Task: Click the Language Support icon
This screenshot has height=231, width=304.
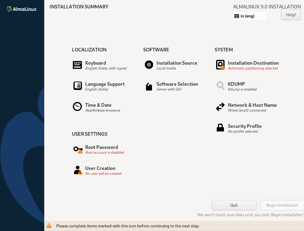Action: point(77,86)
